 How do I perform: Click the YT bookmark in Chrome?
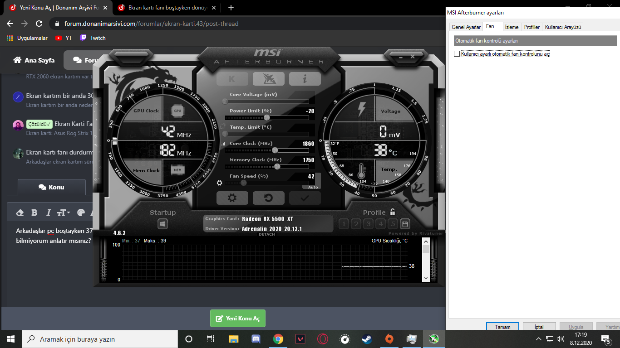(x=64, y=38)
